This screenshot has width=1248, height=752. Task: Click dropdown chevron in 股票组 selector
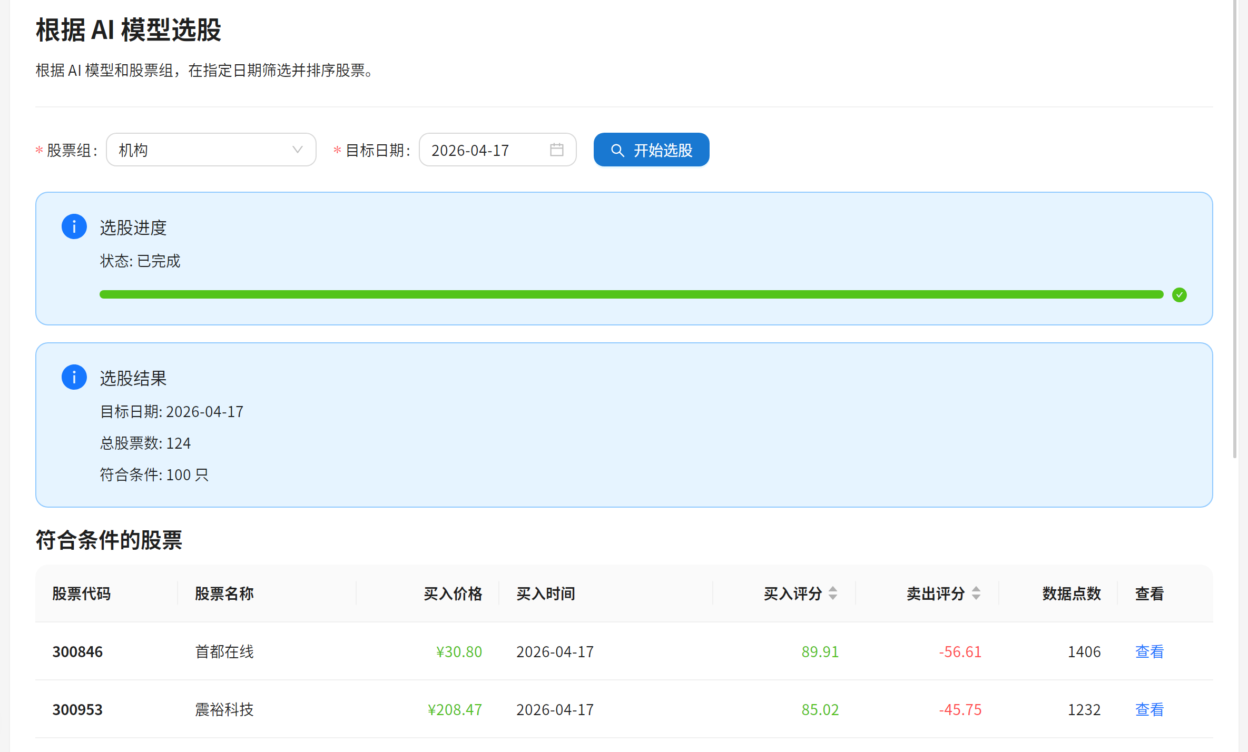(298, 150)
